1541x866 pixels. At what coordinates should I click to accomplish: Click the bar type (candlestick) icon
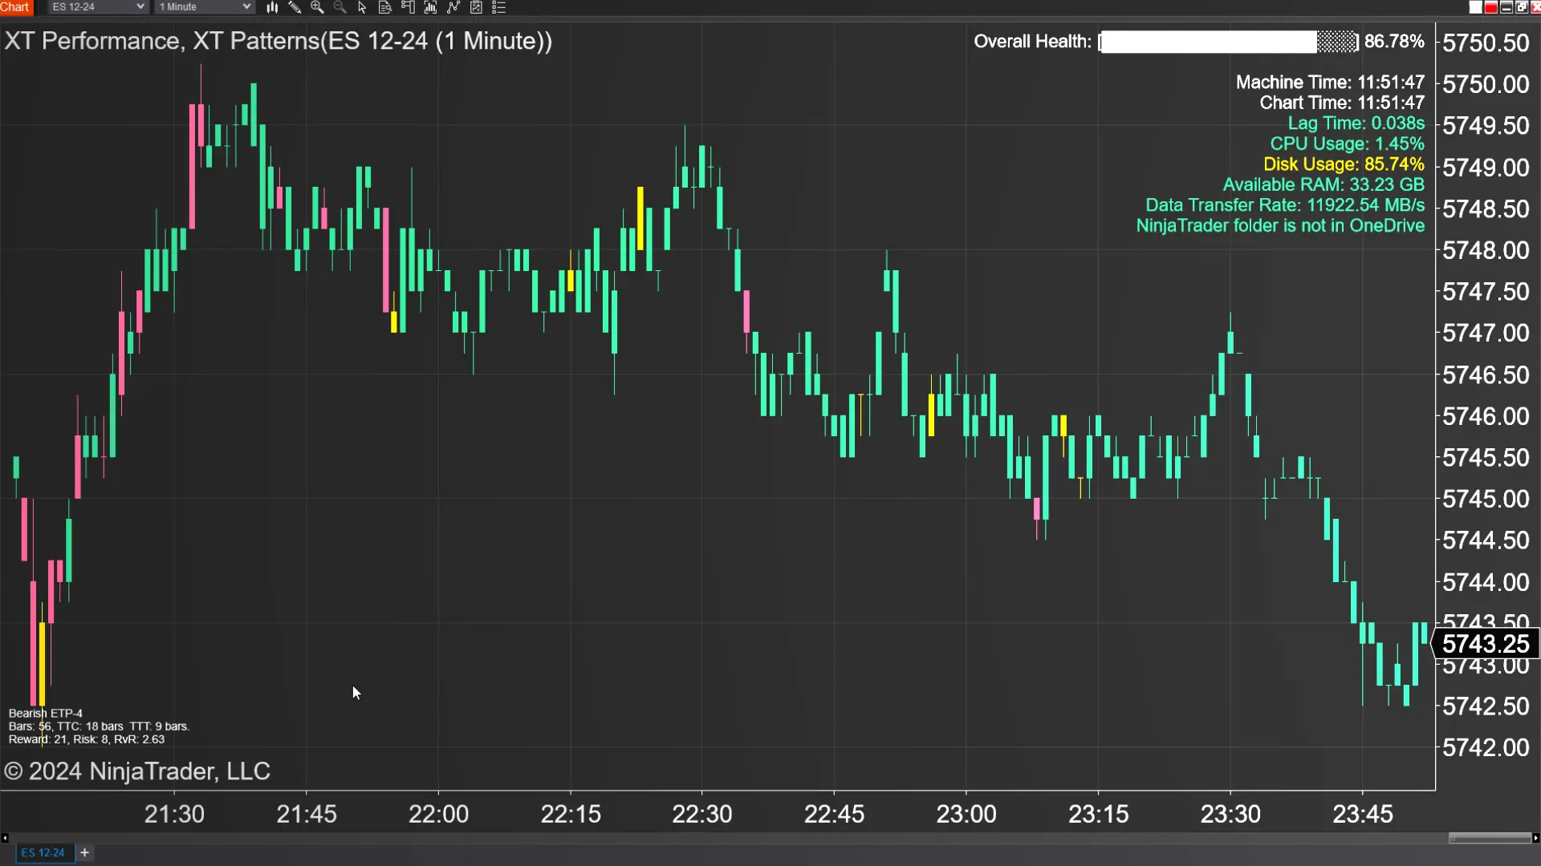click(272, 7)
